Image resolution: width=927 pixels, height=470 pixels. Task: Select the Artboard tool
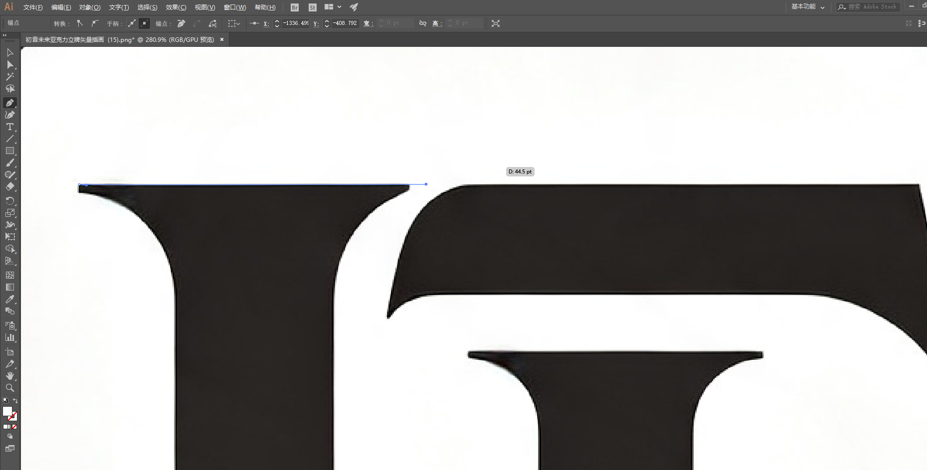pos(10,352)
